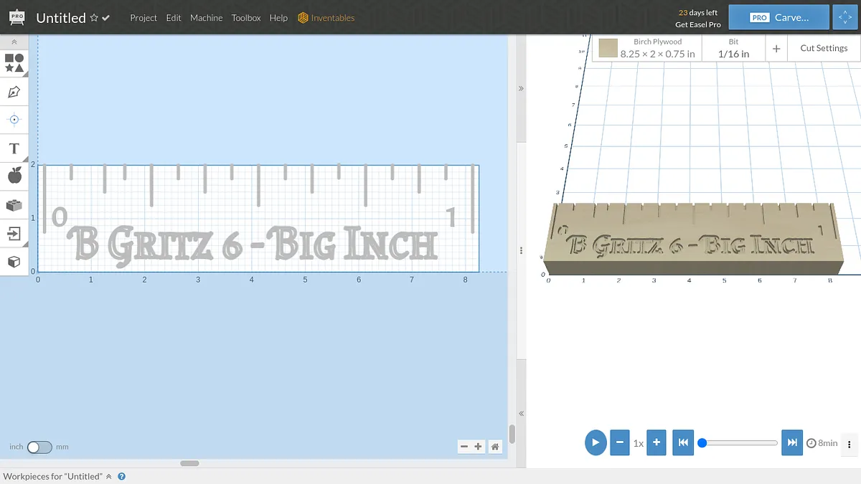Click the home reset view icon
Viewport: 861px width, 484px height.
click(494, 447)
